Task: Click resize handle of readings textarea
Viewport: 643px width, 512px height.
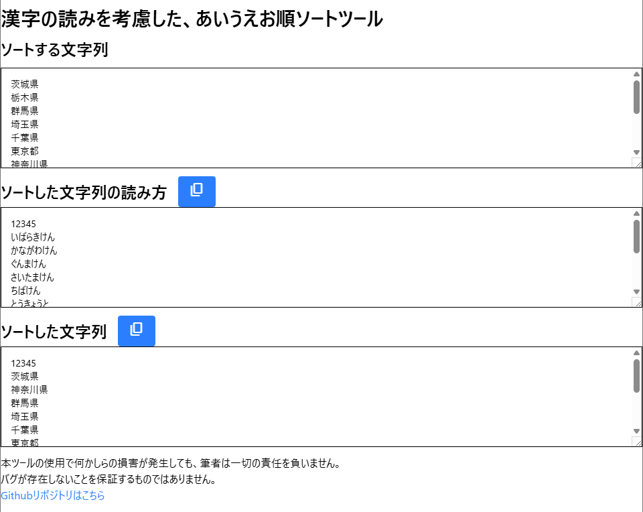Action: click(x=637, y=302)
